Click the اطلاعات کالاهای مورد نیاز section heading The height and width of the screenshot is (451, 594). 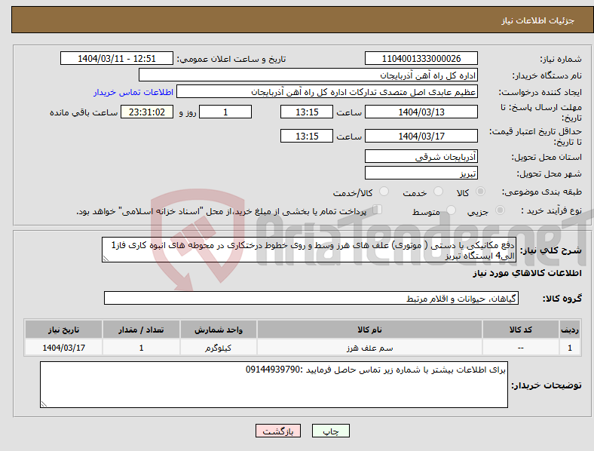(x=527, y=273)
